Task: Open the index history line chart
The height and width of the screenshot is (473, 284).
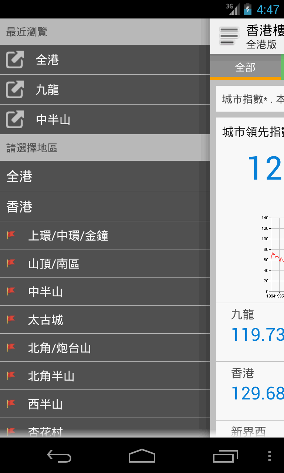Action: pos(272,257)
